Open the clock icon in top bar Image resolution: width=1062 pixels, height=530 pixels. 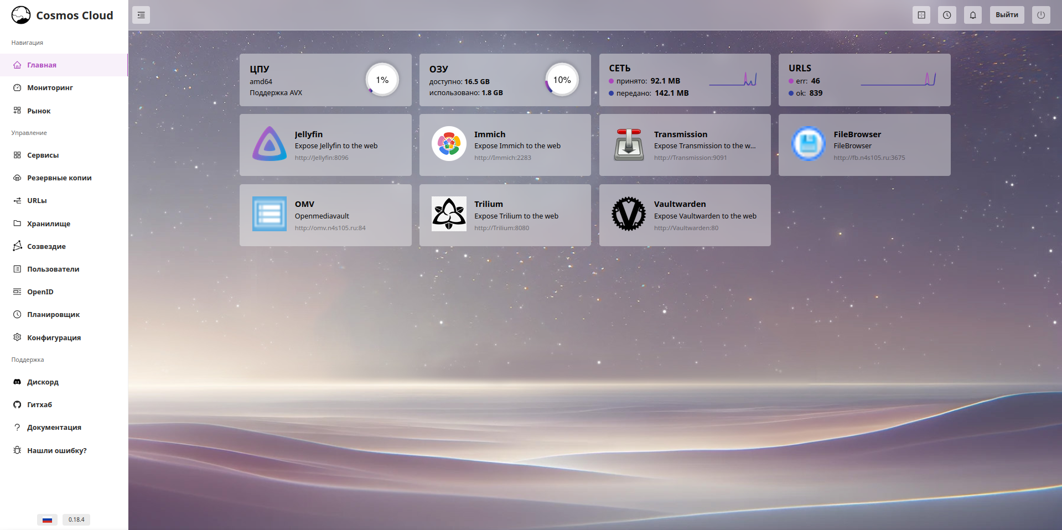[x=947, y=15]
